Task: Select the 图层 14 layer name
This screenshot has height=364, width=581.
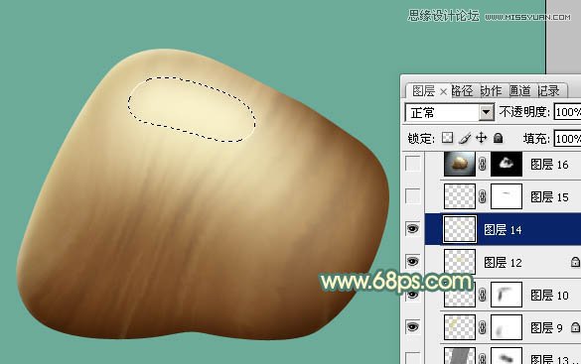Action: 503,230
